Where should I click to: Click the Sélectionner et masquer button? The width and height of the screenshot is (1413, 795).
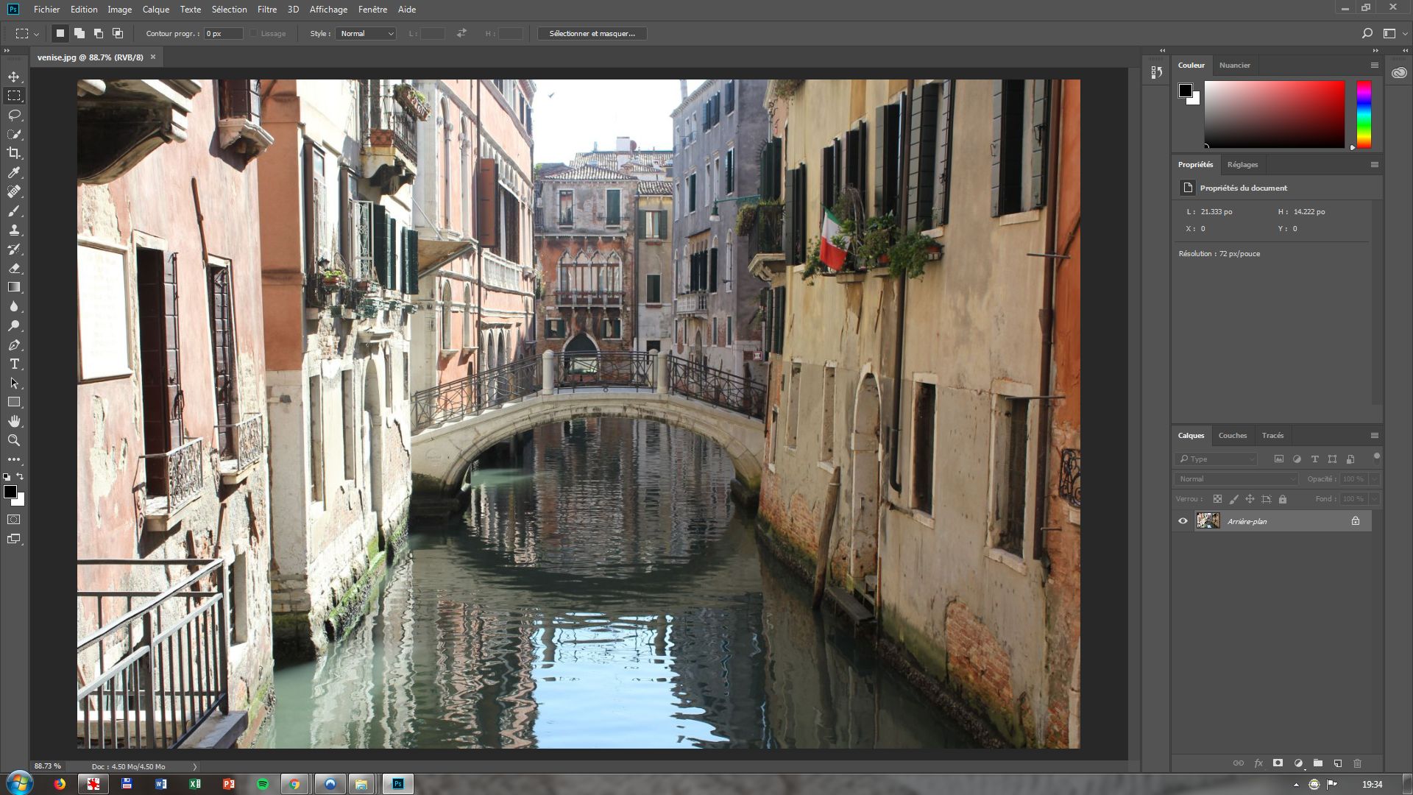pyautogui.click(x=592, y=33)
